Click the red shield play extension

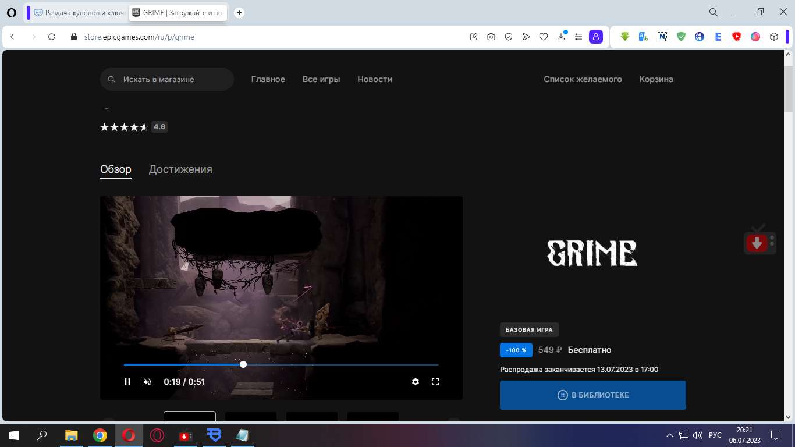(x=737, y=37)
